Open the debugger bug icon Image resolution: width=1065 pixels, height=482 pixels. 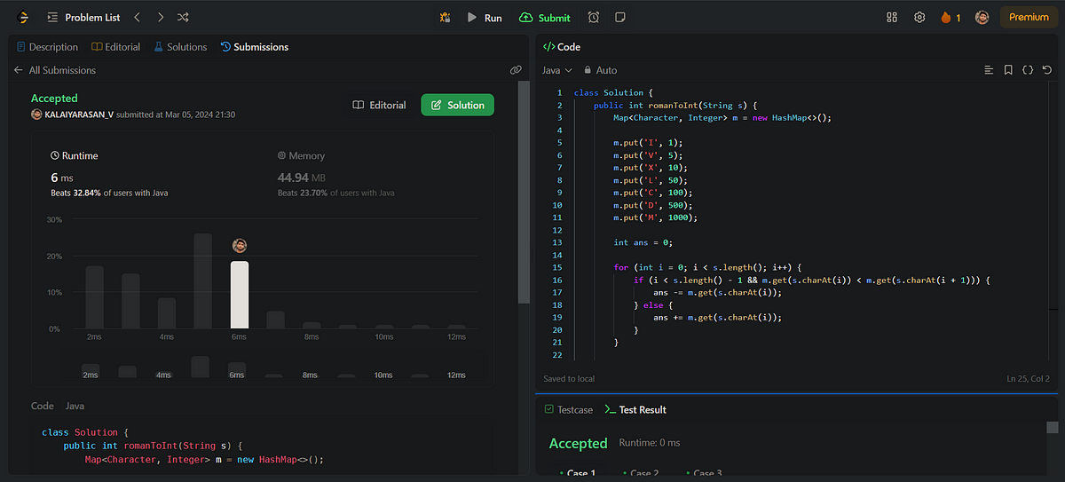tap(445, 17)
